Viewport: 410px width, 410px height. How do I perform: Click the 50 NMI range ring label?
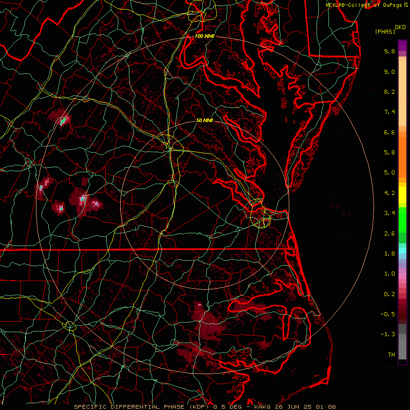point(205,120)
